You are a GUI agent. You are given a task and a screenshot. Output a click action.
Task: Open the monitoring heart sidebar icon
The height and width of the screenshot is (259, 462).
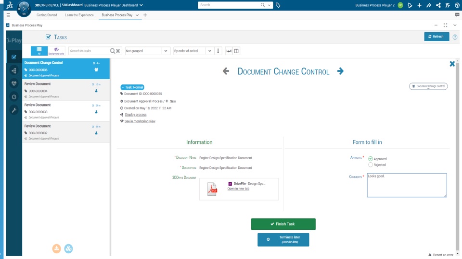[14, 83]
